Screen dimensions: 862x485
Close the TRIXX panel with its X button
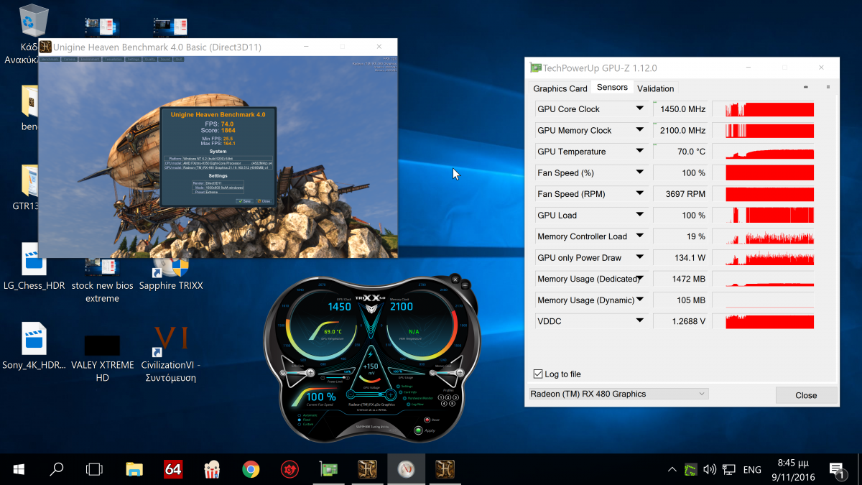(455, 278)
